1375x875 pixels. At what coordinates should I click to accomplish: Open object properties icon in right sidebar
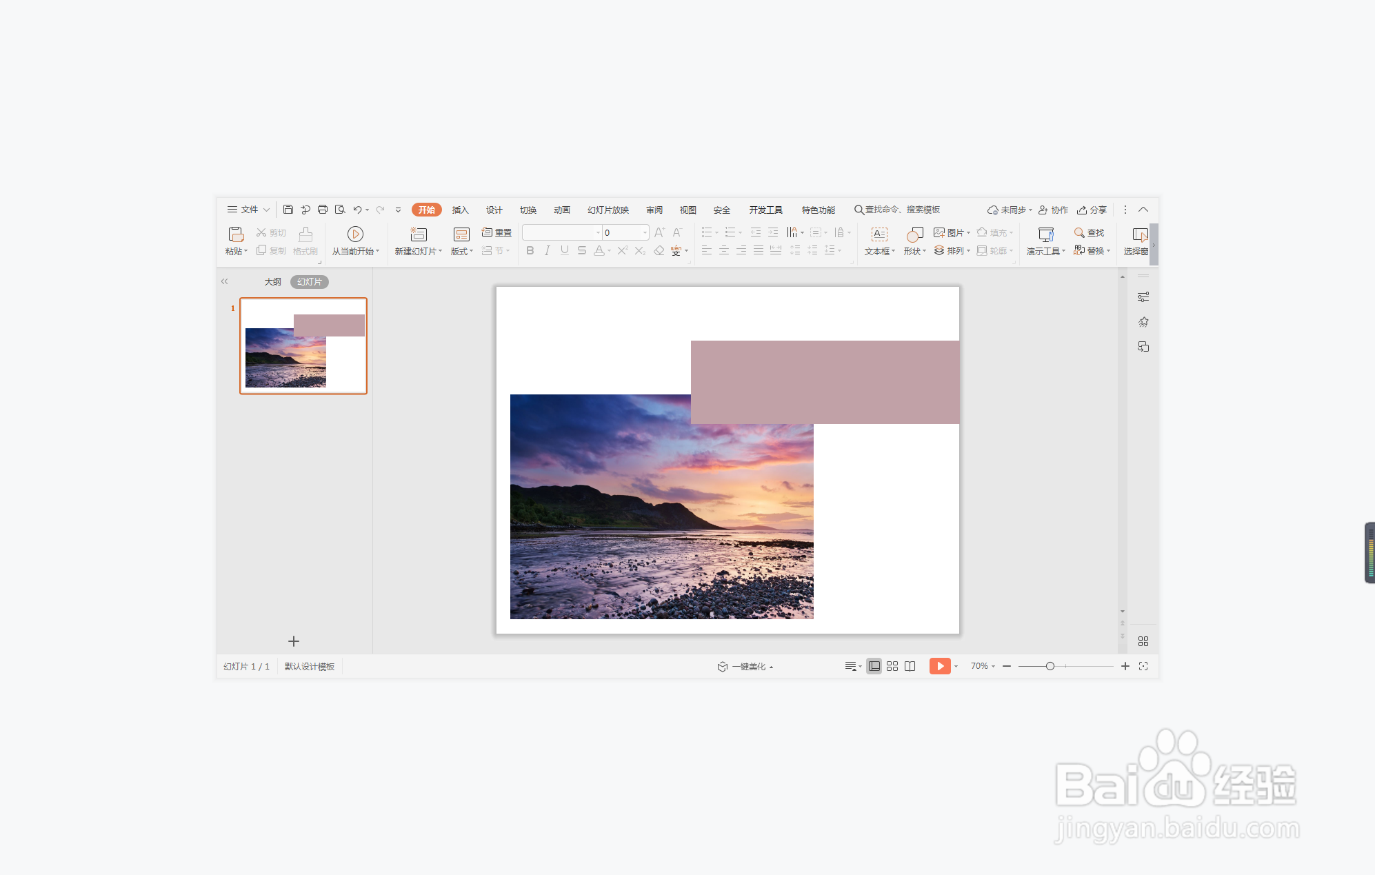tap(1143, 297)
